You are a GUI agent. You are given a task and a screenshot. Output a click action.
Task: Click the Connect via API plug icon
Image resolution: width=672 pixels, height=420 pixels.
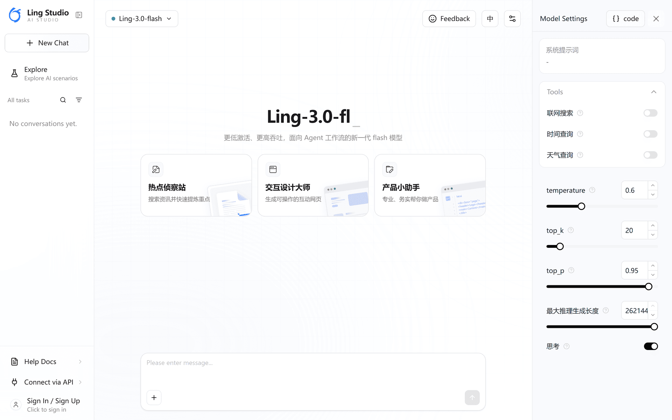tap(14, 382)
